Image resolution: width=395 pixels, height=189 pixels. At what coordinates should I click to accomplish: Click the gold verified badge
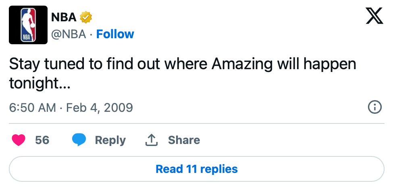86,17
